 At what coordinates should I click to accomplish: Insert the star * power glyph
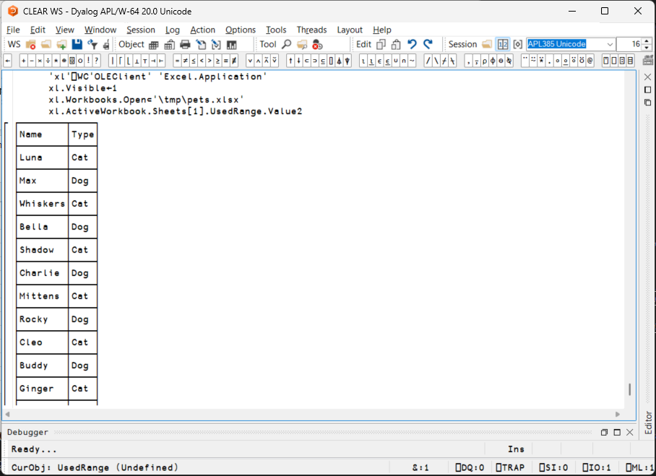56,61
